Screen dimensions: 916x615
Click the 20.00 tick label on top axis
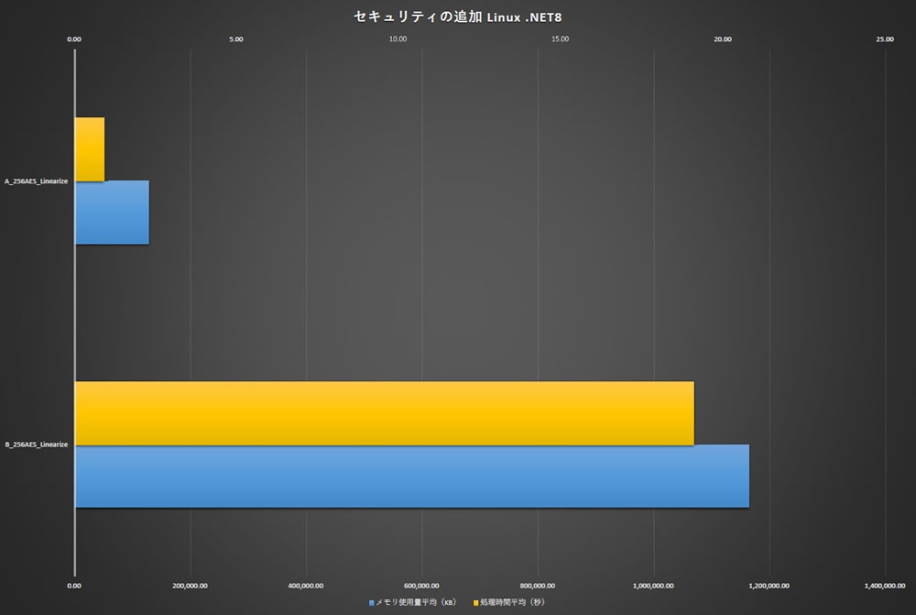(x=723, y=39)
